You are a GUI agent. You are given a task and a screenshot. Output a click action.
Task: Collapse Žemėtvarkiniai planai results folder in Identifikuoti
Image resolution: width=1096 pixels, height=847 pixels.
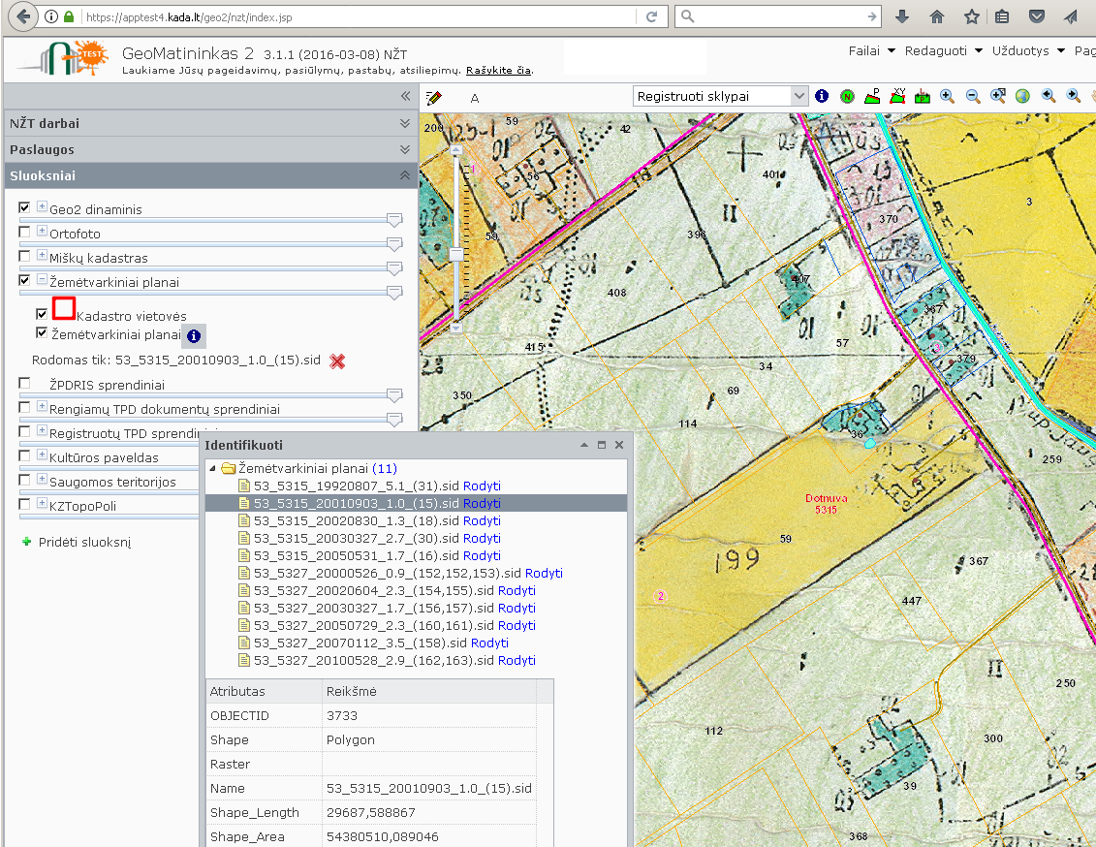coord(213,469)
